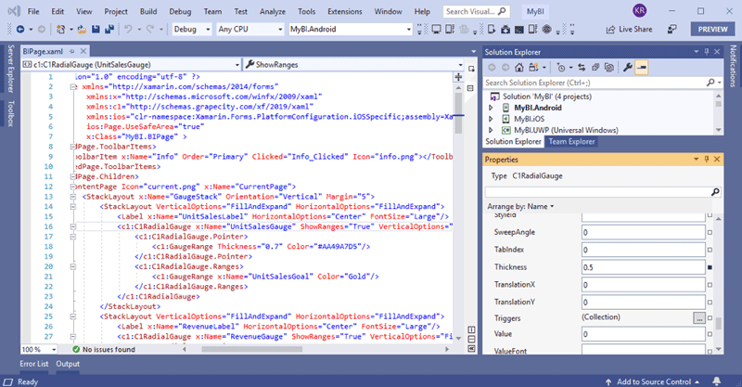Click the Visual Studio logo icon
Screen dimensions: 742x387
(x=14, y=11)
